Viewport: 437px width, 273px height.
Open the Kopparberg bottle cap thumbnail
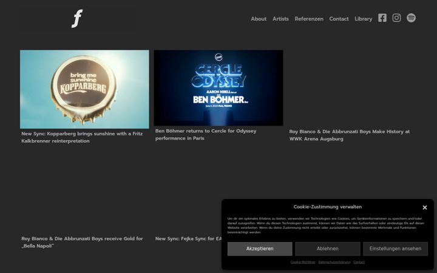point(84,89)
